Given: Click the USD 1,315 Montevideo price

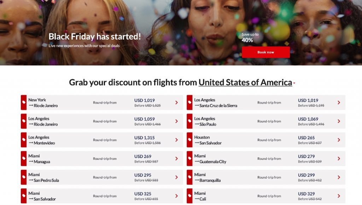Looking at the screenshot, I should [145, 137].
